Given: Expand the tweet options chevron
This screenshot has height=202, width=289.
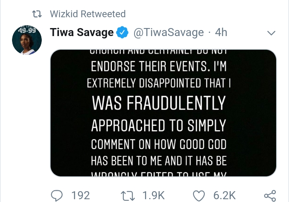Looking at the screenshot, I should (x=271, y=32).
